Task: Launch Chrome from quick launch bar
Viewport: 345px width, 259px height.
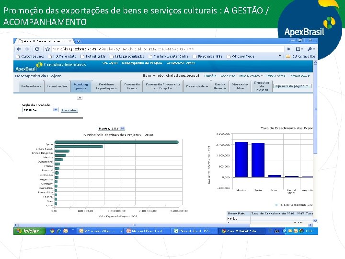Action: pyautogui.click(x=52, y=231)
